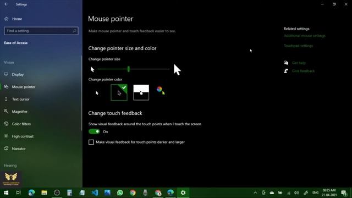This screenshot has width=352, height=198.
Task: Launch Google Chrome from taskbar
Action: (133, 193)
